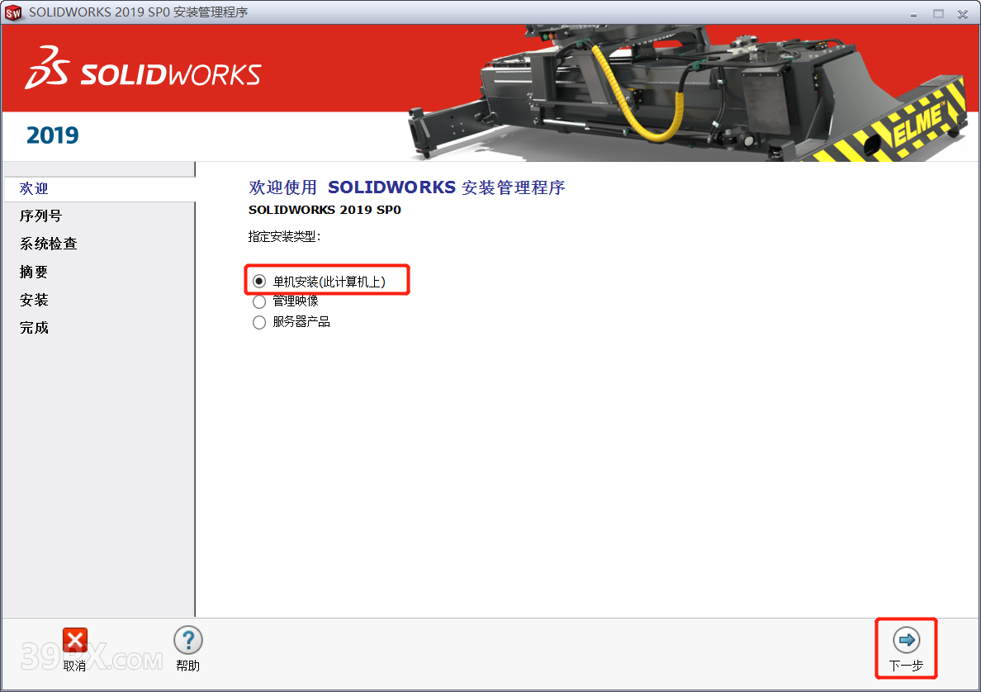The height and width of the screenshot is (692, 981).
Task: Close the installation manager window
Action: tap(962, 13)
